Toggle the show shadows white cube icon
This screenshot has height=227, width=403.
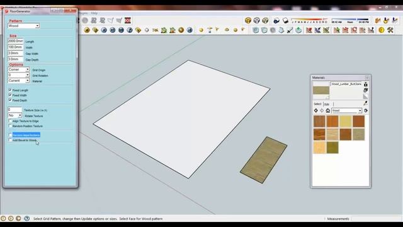(x=285, y=20)
